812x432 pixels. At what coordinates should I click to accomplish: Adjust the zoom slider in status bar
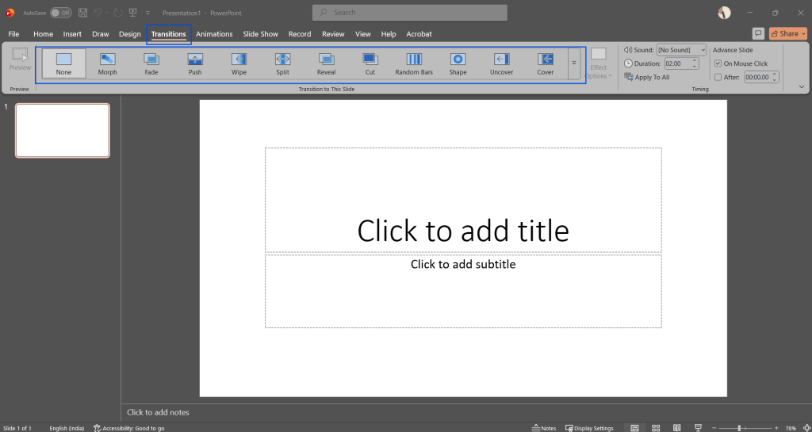pyautogui.click(x=739, y=428)
